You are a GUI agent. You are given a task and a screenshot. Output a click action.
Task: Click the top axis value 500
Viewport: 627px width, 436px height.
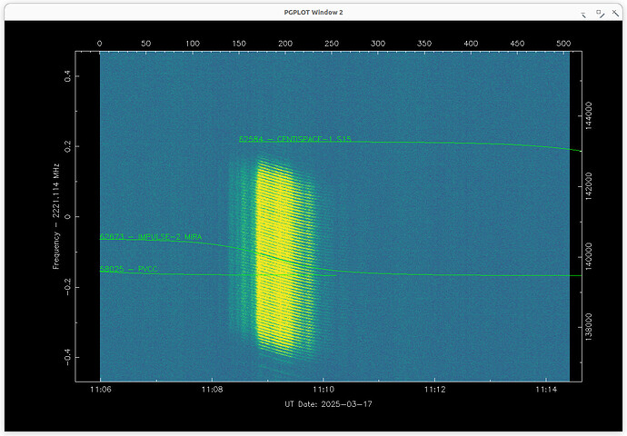point(563,44)
